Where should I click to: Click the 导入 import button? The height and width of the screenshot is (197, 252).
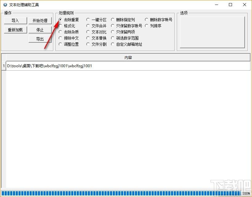click(15, 21)
